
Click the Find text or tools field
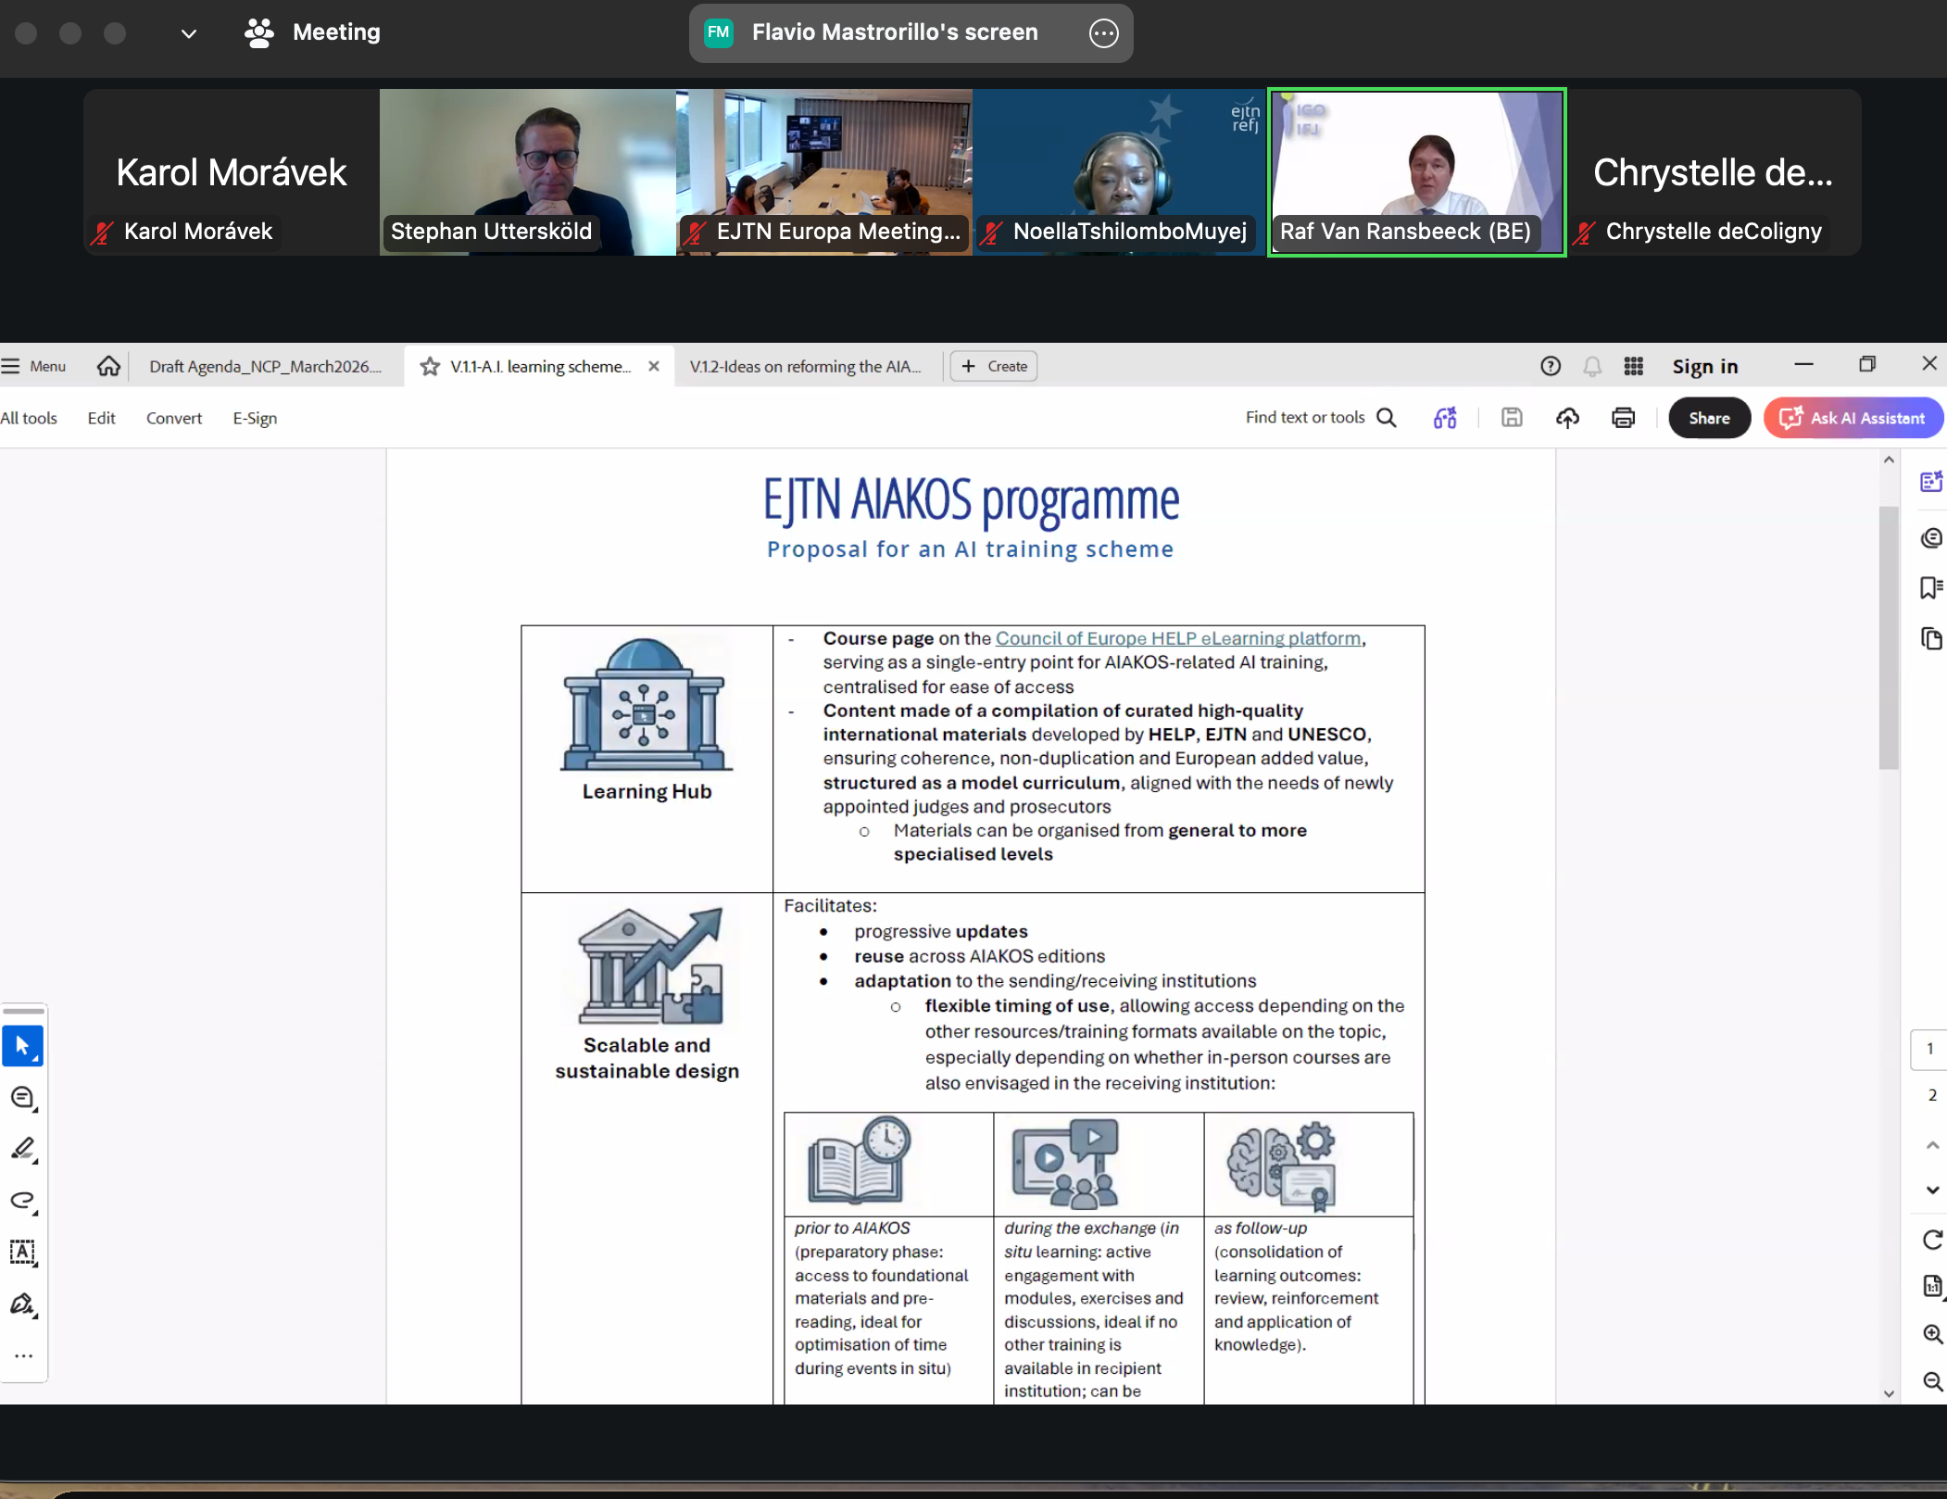[x=1305, y=417]
